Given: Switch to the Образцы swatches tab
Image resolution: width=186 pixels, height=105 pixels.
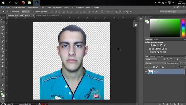Looking at the screenshot, I should (x=153, y=17).
